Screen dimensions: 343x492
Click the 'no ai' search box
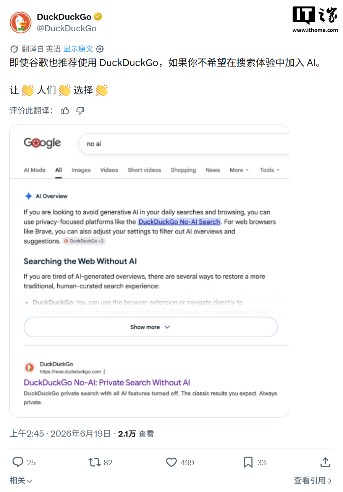click(x=183, y=144)
